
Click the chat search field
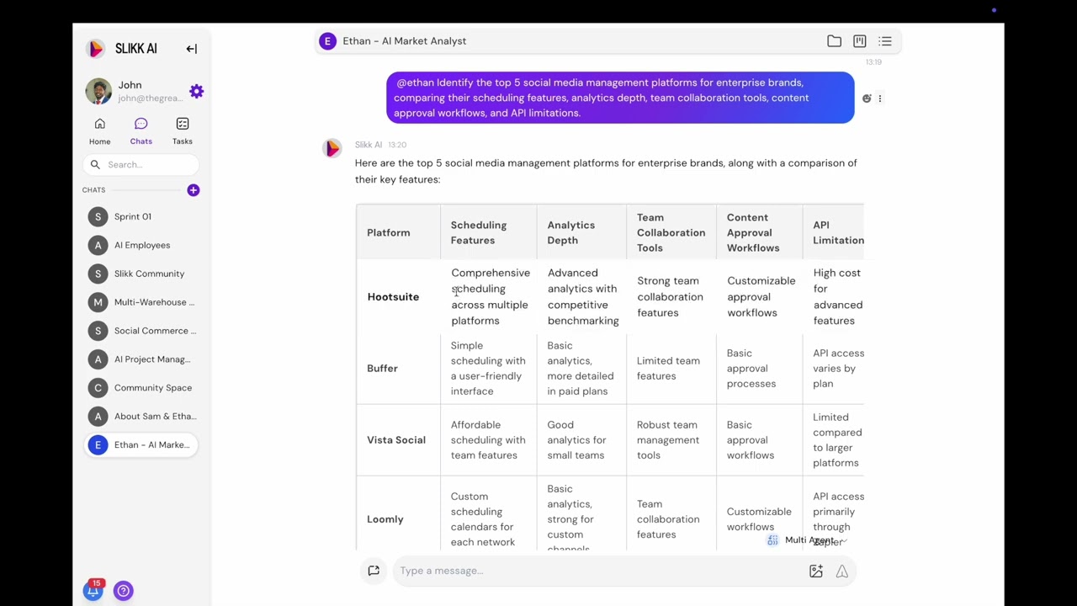point(141,165)
